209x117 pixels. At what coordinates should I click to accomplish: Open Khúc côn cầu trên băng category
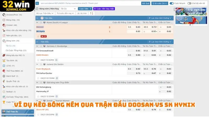click(18, 30)
